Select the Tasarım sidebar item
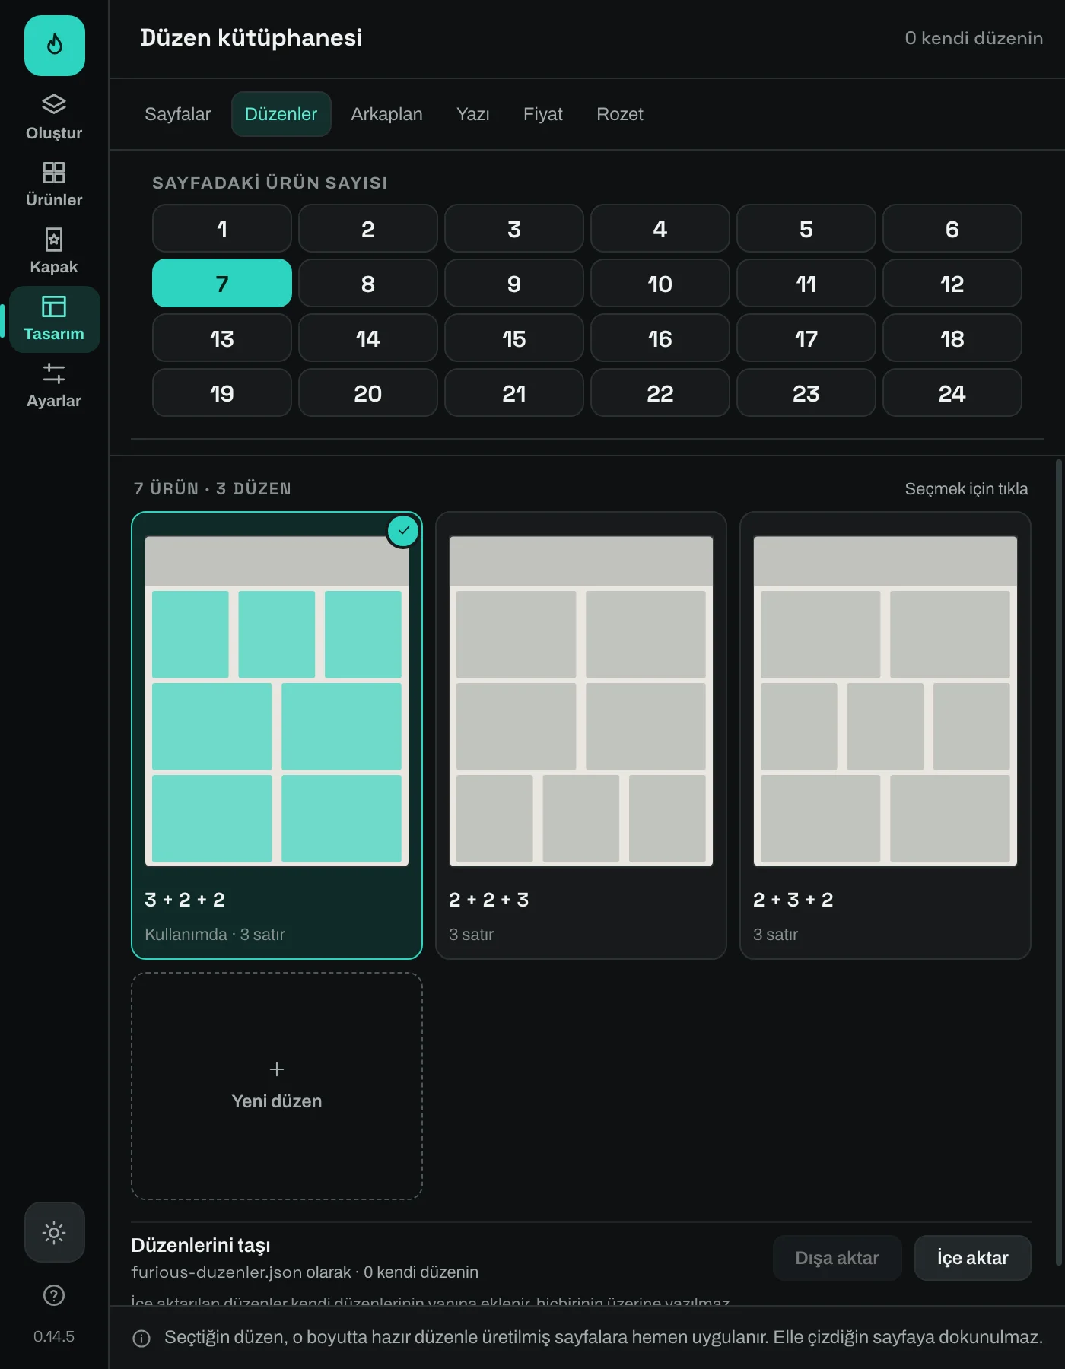Image resolution: width=1065 pixels, height=1369 pixels. click(x=54, y=319)
